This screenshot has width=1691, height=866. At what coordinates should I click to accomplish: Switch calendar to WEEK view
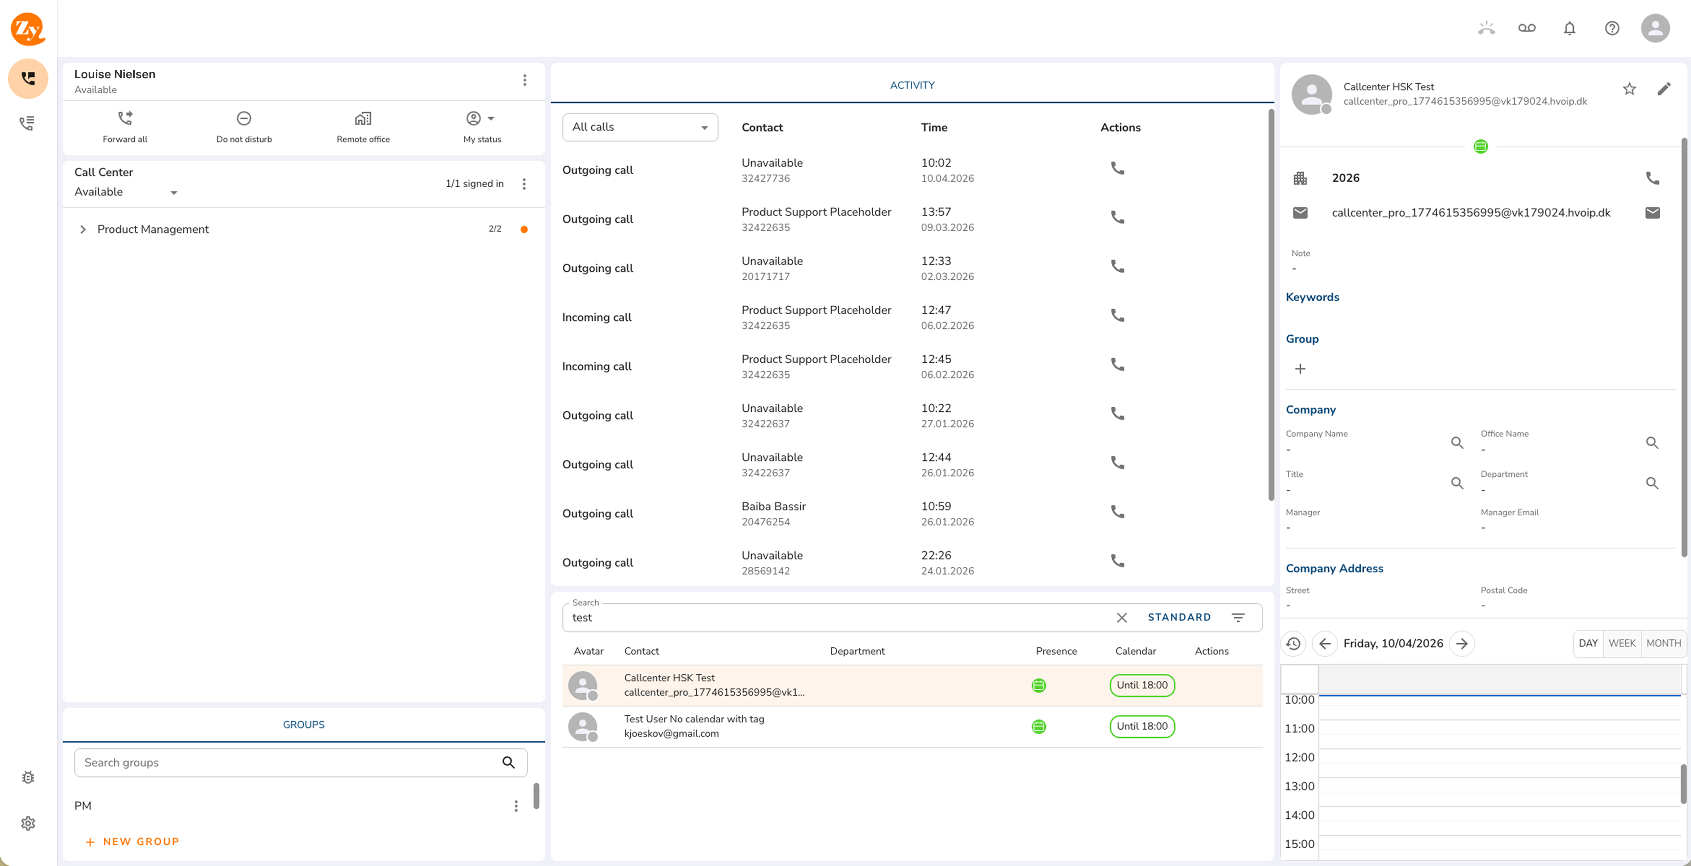tap(1621, 643)
